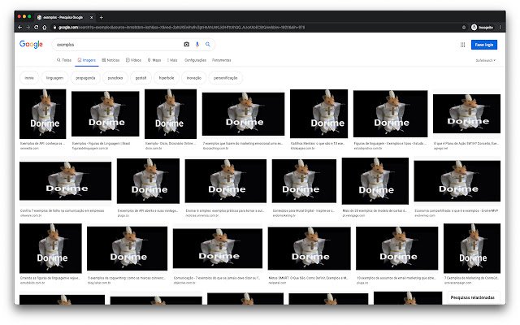Close the 'exemplos - Pesquisa Google' tab
The height and width of the screenshot is (325, 520).
(92, 17)
